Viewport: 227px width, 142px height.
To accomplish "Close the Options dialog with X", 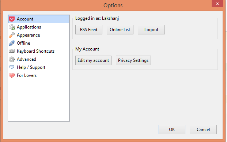I will pyautogui.click(x=217, y=4).
